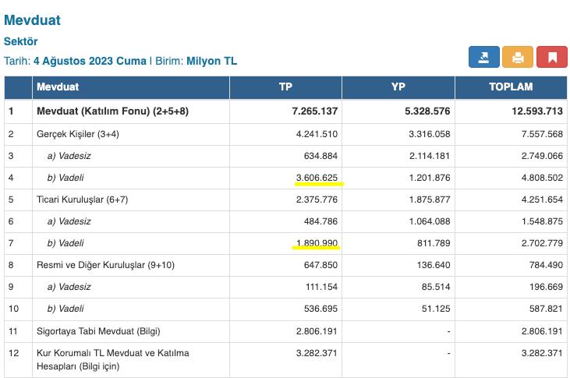Click the YP column header
Viewport: 570px width, 378px height.
click(x=398, y=87)
